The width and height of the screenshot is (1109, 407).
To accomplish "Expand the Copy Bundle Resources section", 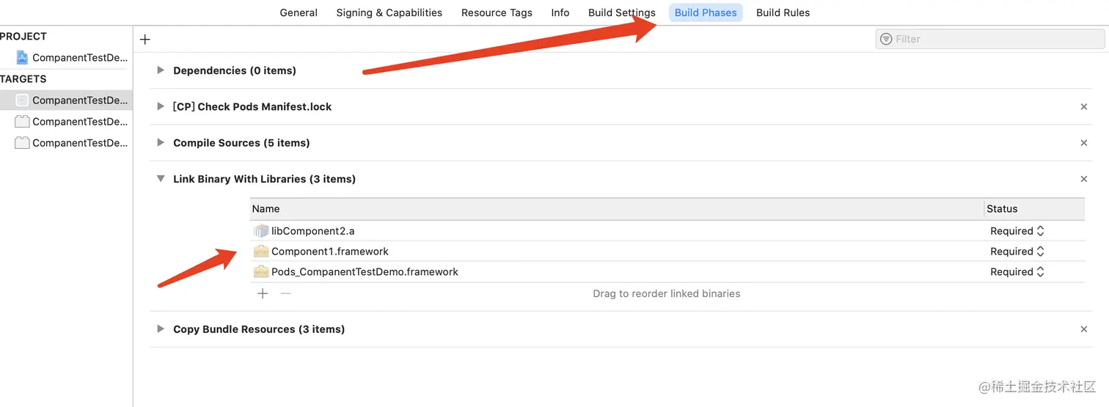I will 161,329.
